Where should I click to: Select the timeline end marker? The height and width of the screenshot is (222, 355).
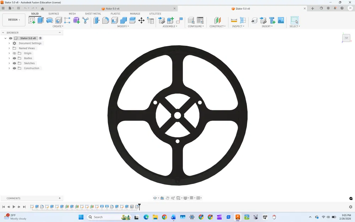[139, 206]
